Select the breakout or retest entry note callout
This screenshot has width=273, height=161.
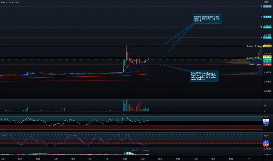(x=207, y=19)
